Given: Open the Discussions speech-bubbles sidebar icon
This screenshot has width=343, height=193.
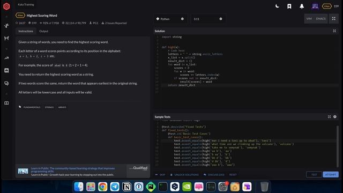Looking at the screenshot, I should tap(6, 84).
